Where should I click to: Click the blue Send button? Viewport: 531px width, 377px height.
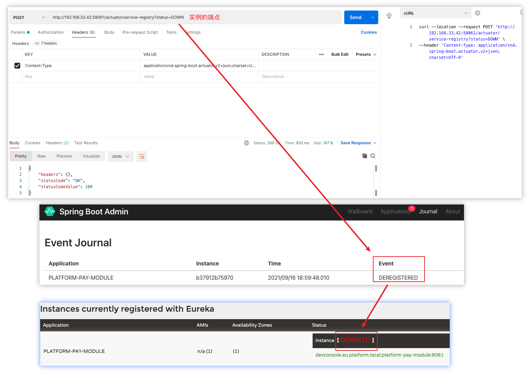(x=356, y=17)
